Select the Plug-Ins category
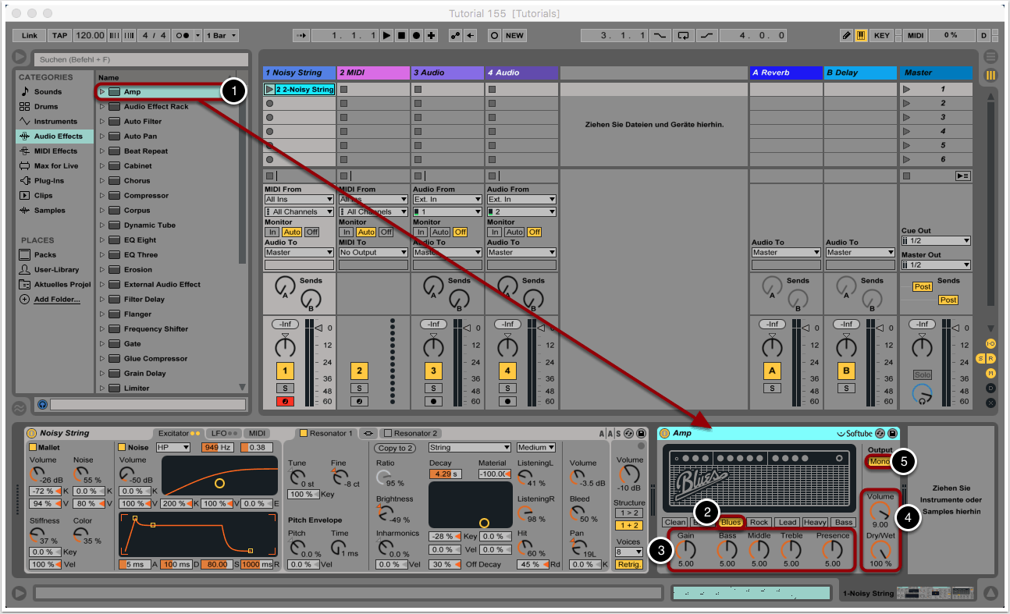The width and height of the screenshot is (1010, 614). 49,181
